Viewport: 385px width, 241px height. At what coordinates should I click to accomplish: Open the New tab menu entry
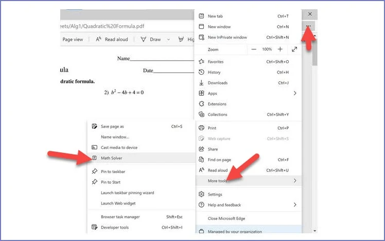click(249, 16)
